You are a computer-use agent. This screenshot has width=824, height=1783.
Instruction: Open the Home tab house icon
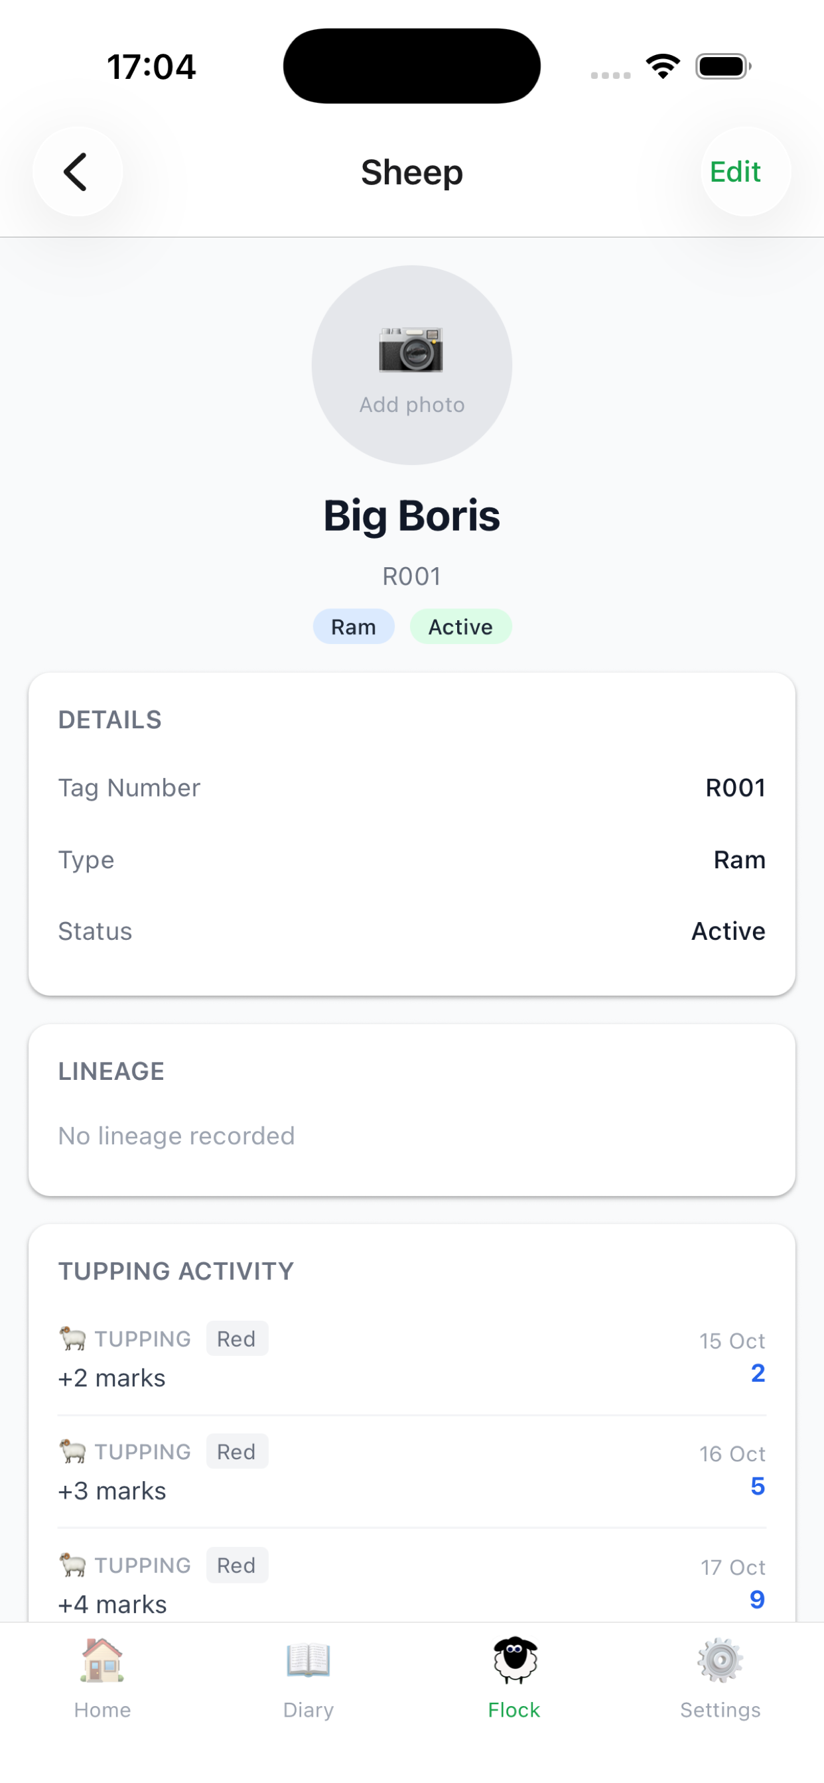coord(102,1660)
